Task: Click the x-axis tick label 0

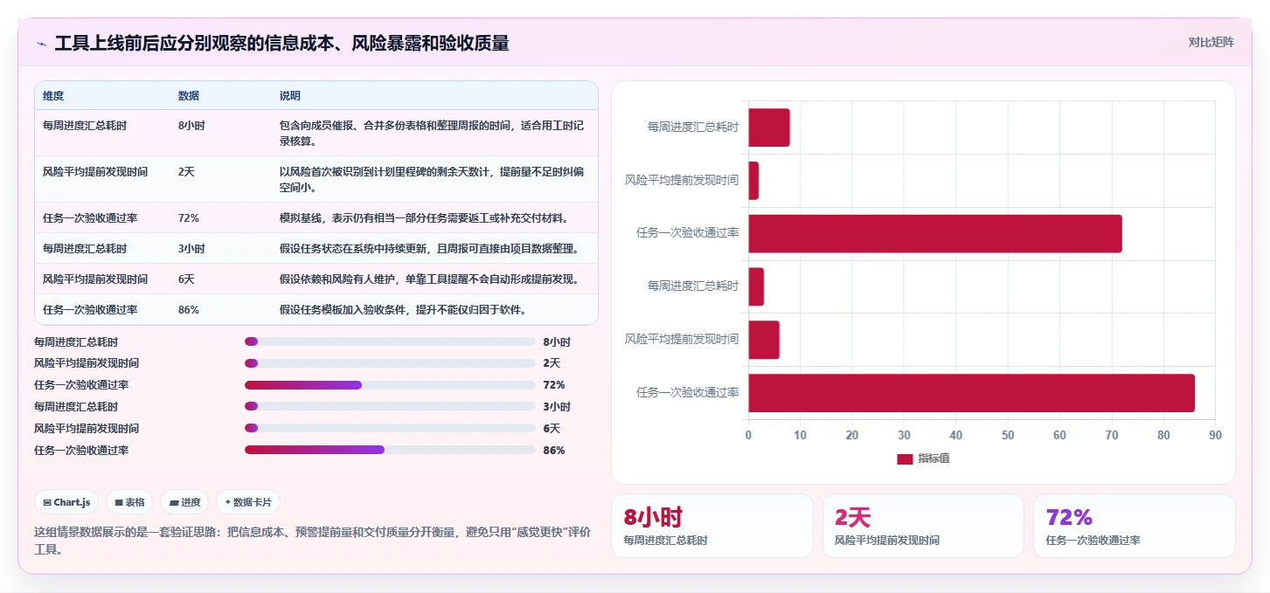Action: [748, 435]
